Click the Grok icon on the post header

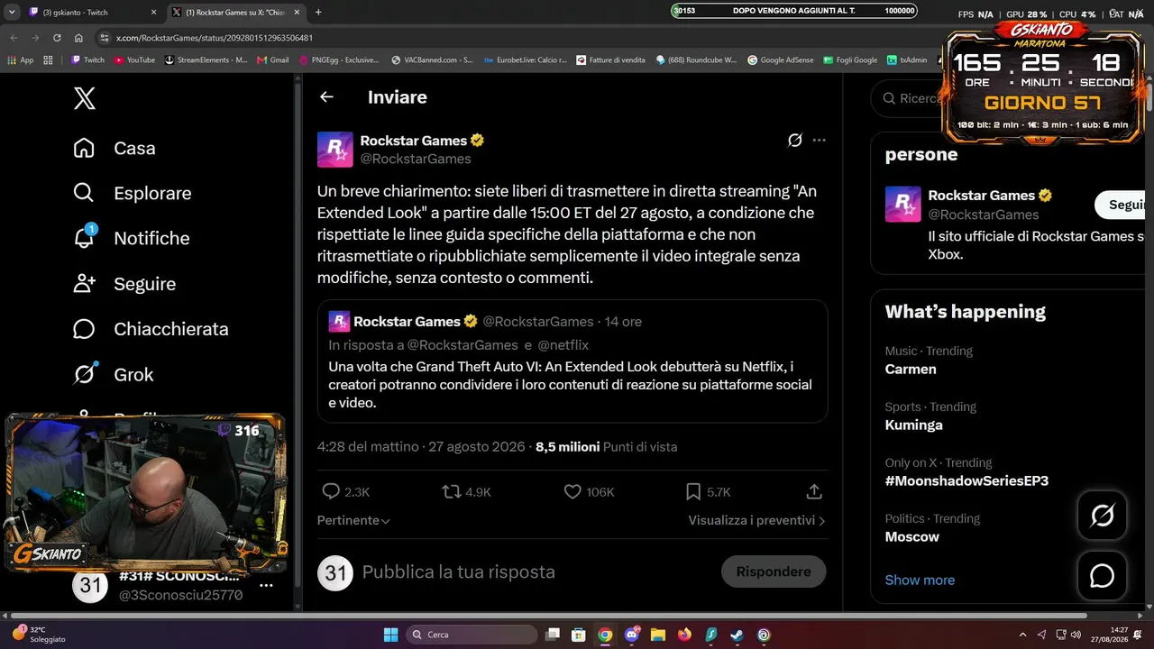coord(794,141)
